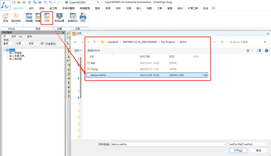Click Leadsoft in the address breadcrumb
This screenshot has height=156, width=271.
[113, 42]
